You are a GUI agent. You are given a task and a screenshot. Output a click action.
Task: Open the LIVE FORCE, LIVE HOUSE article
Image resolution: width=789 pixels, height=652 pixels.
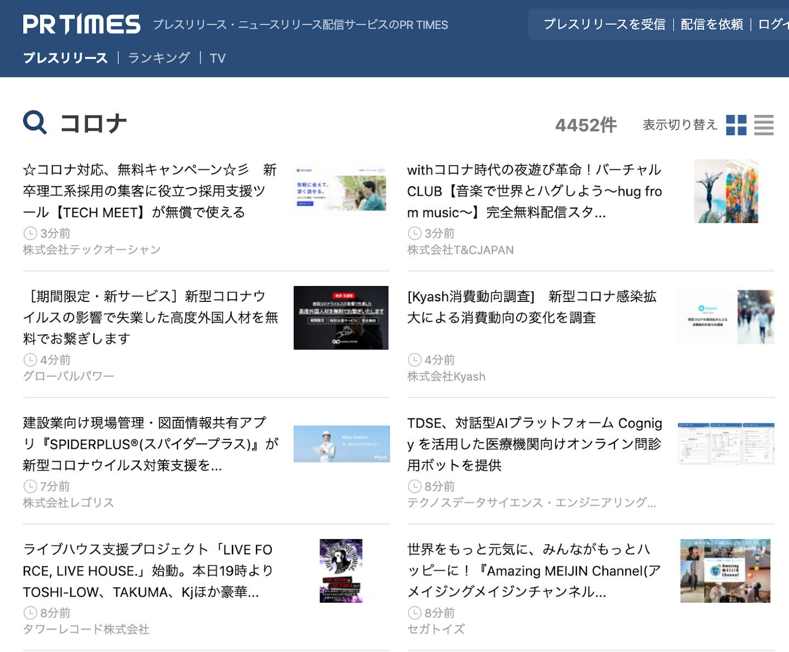coord(148,570)
